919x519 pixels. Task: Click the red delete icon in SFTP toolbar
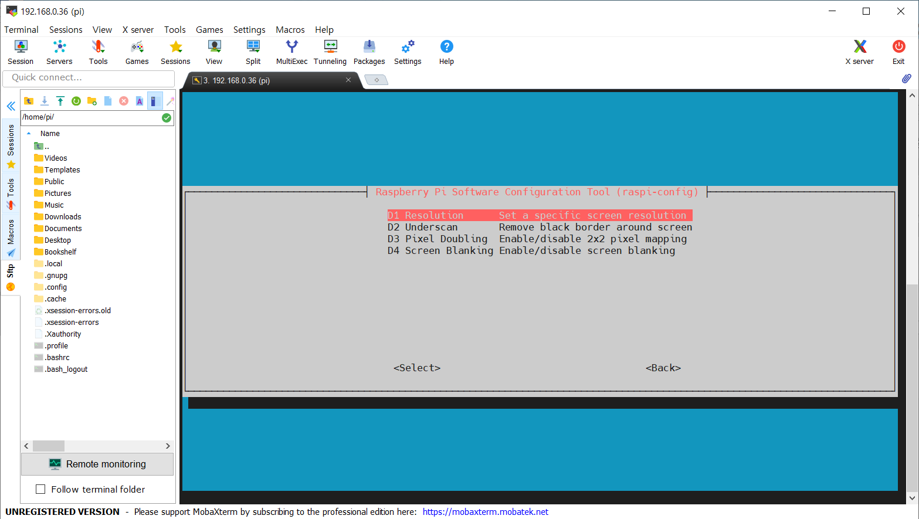coord(124,101)
